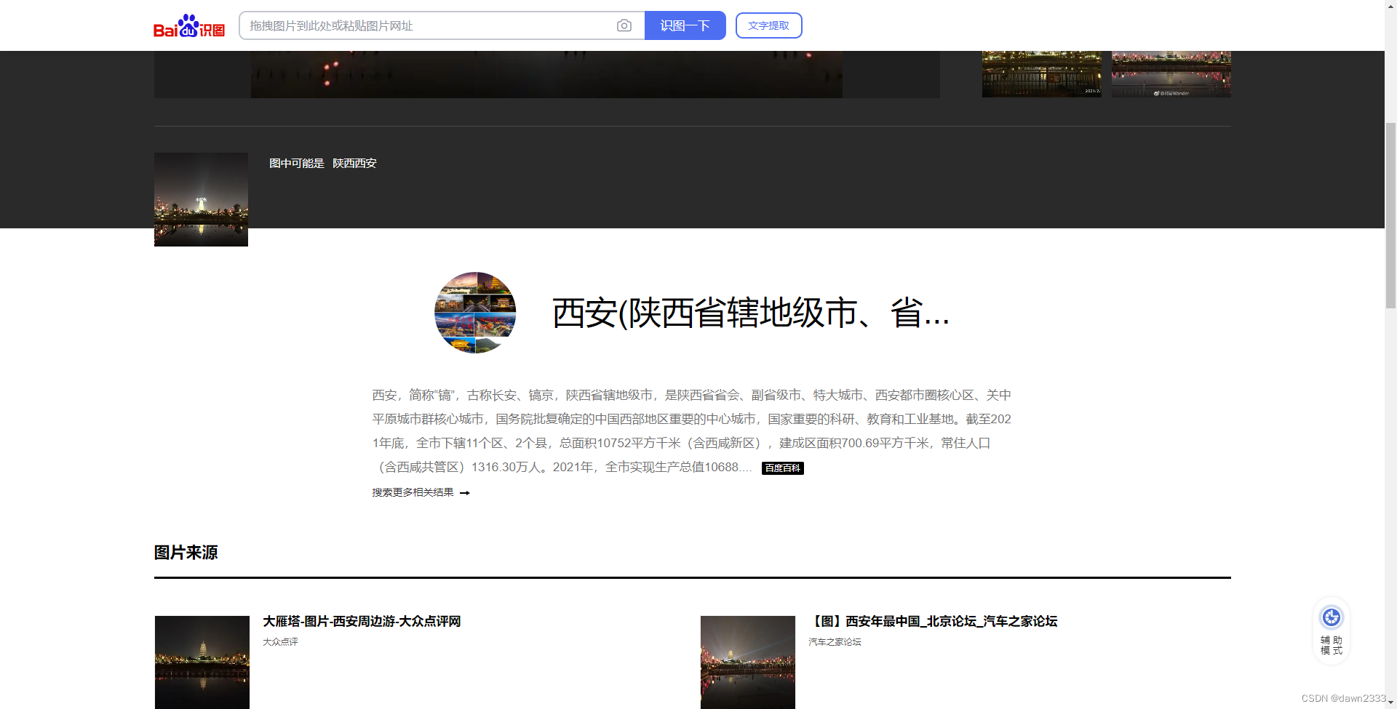Click the circular Xi'an photo collage thumbnail
Screen dimensions: 1397x709
coord(474,313)
